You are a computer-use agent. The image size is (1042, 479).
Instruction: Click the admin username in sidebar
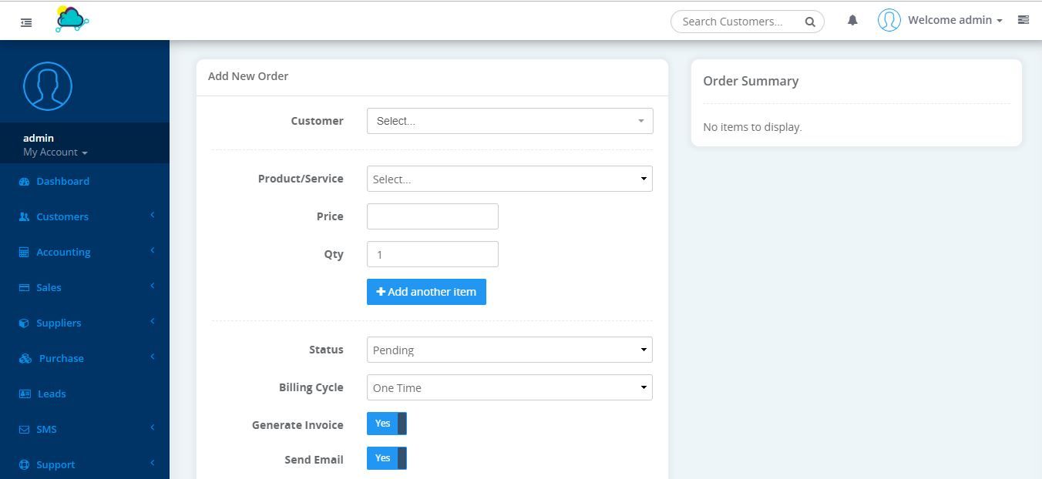[x=39, y=138]
